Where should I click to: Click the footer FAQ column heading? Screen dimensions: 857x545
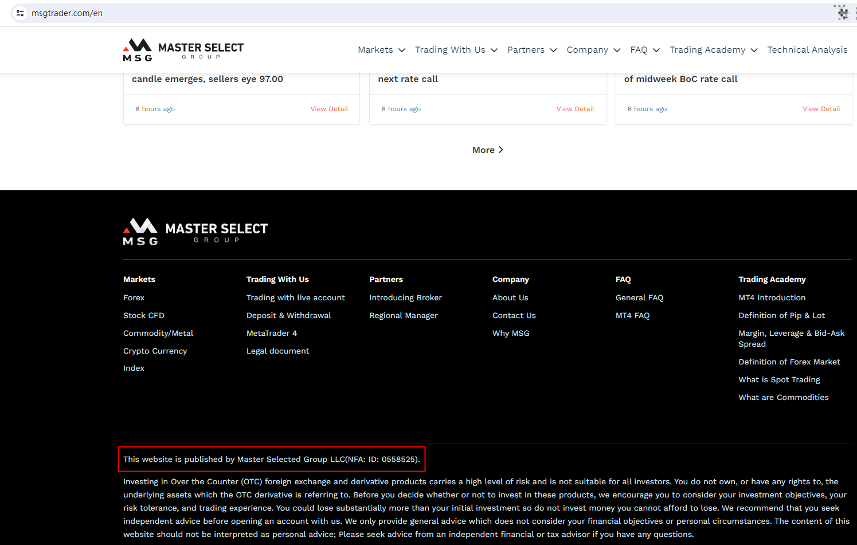(x=623, y=280)
